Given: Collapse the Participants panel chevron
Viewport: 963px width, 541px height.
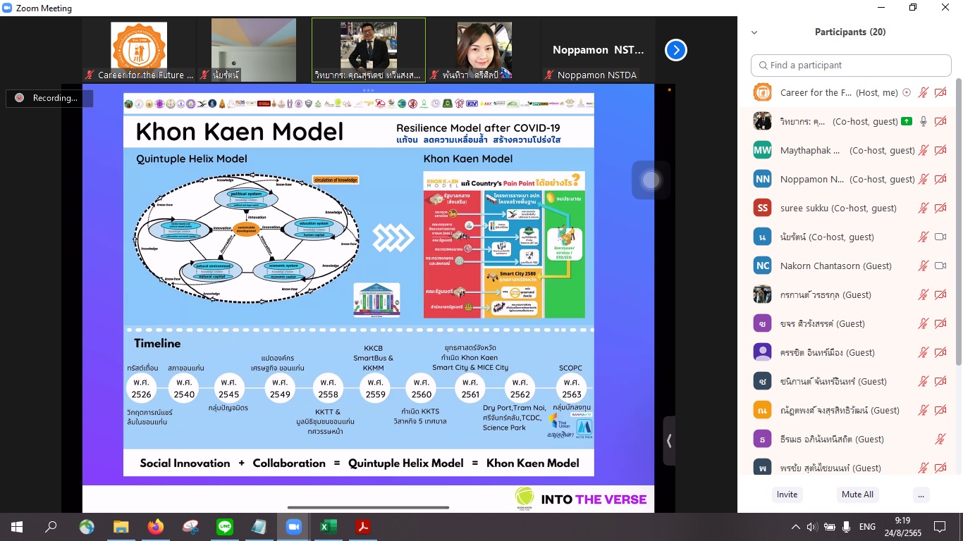Looking at the screenshot, I should pyautogui.click(x=754, y=32).
